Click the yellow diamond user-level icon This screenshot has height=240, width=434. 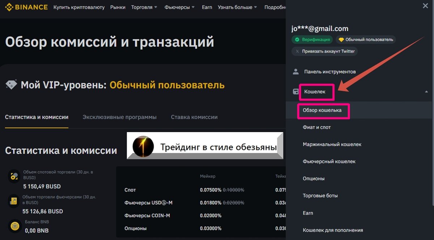341,40
